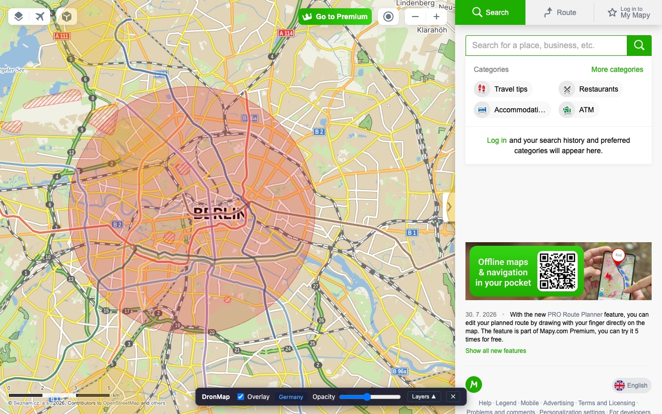Open Show all new features link
The height and width of the screenshot is (414, 662).
tap(495, 351)
